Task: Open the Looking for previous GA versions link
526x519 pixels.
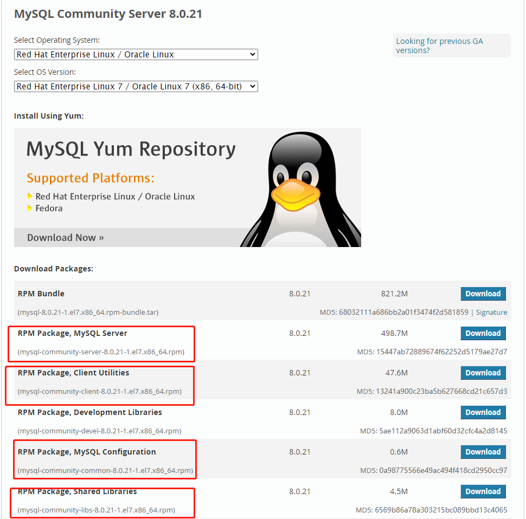Action: tap(439, 46)
